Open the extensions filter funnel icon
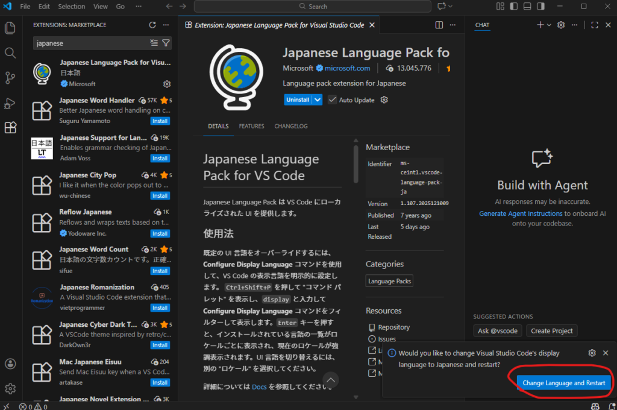Screen dimensions: 617x410 [166, 43]
